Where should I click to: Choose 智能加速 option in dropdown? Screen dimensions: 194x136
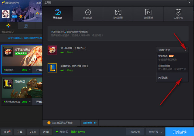tap(163, 56)
